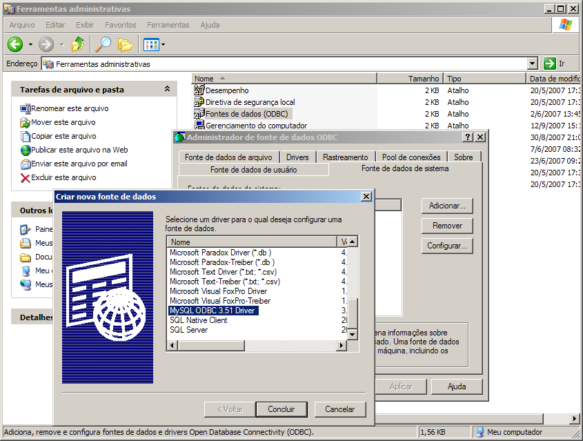583x441 pixels.
Task: Open the Search magnifier tool
Action: 103,44
